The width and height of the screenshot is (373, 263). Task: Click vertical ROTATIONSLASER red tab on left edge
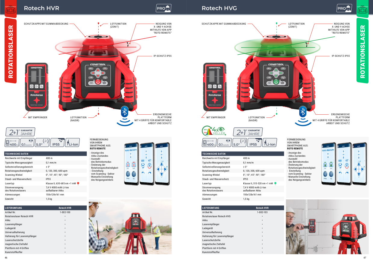11,51
